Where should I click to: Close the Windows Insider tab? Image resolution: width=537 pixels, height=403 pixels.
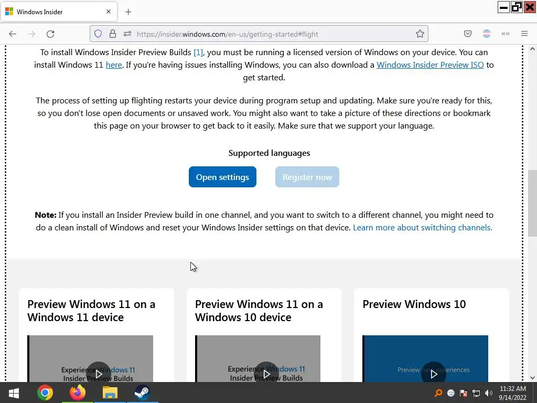(109, 12)
